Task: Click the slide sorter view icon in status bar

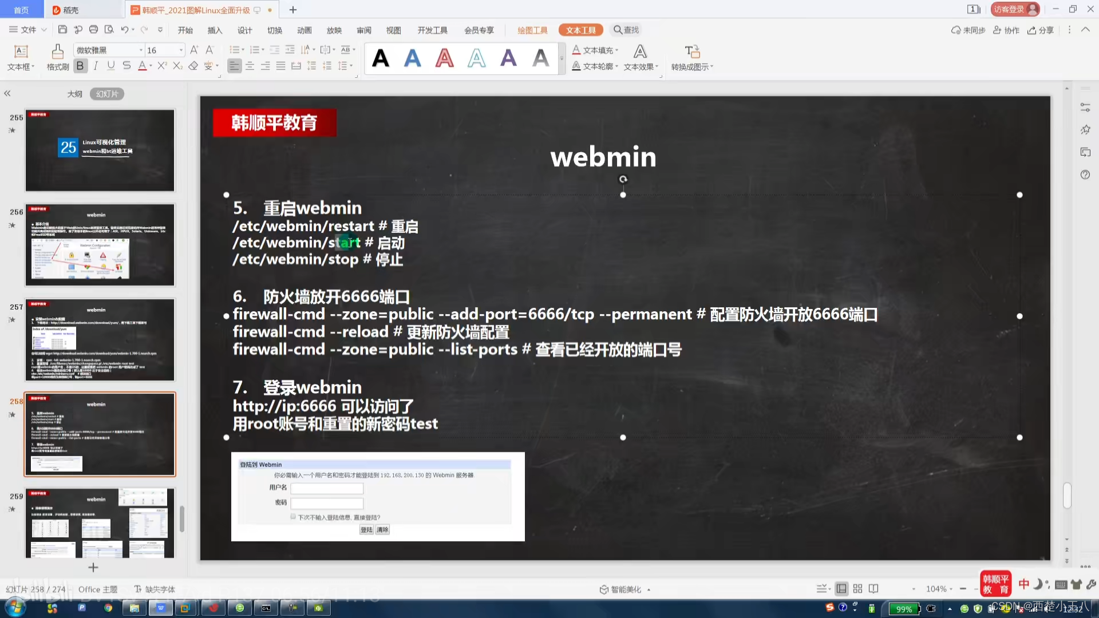Action: click(857, 588)
